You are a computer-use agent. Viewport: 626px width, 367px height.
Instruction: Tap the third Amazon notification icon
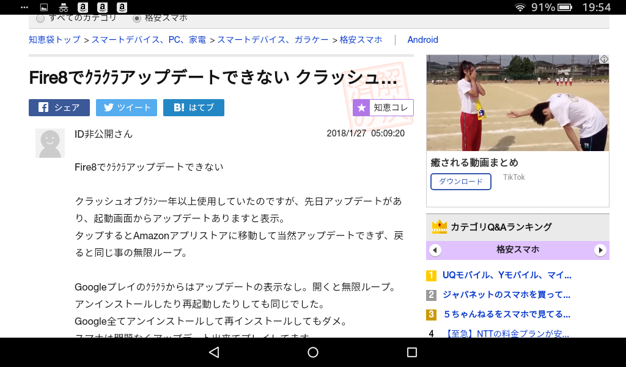tap(122, 7)
